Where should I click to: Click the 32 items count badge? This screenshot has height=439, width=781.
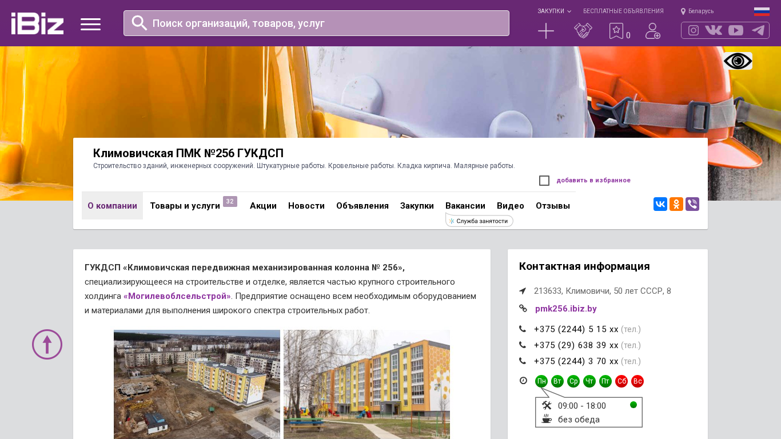(230, 201)
